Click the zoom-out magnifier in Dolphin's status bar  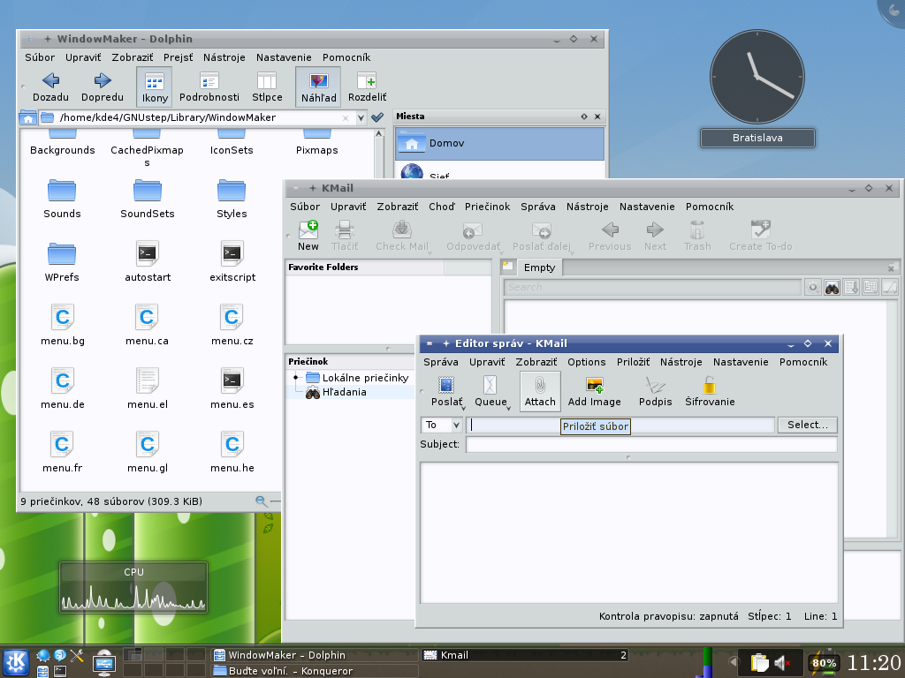pos(261,501)
